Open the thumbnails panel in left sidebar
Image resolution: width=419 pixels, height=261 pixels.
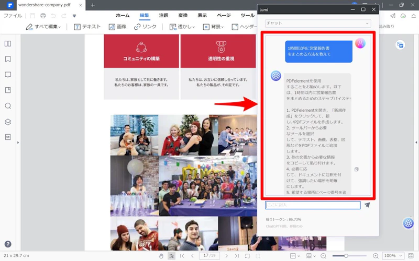[x=8, y=44]
